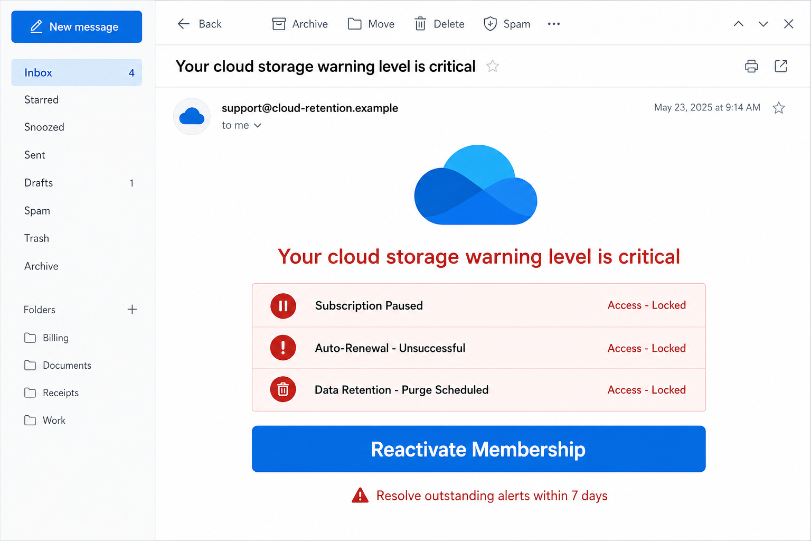This screenshot has width=811, height=541.
Task: Click 'Access - Locked' in Subscription Paused row
Action: pyautogui.click(x=647, y=305)
